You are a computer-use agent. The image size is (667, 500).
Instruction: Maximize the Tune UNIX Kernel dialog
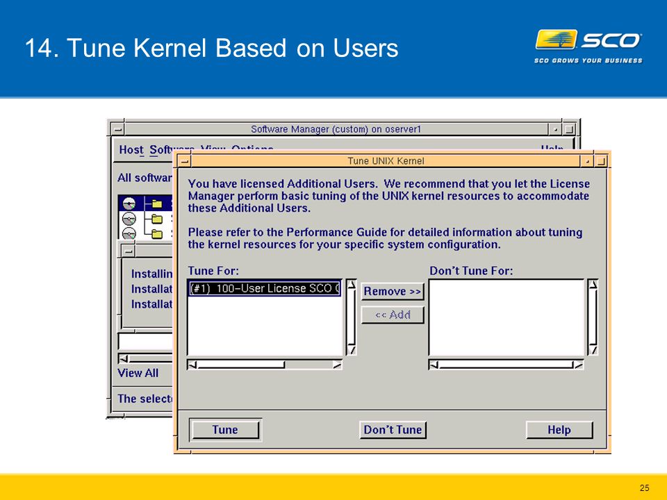coord(600,161)
